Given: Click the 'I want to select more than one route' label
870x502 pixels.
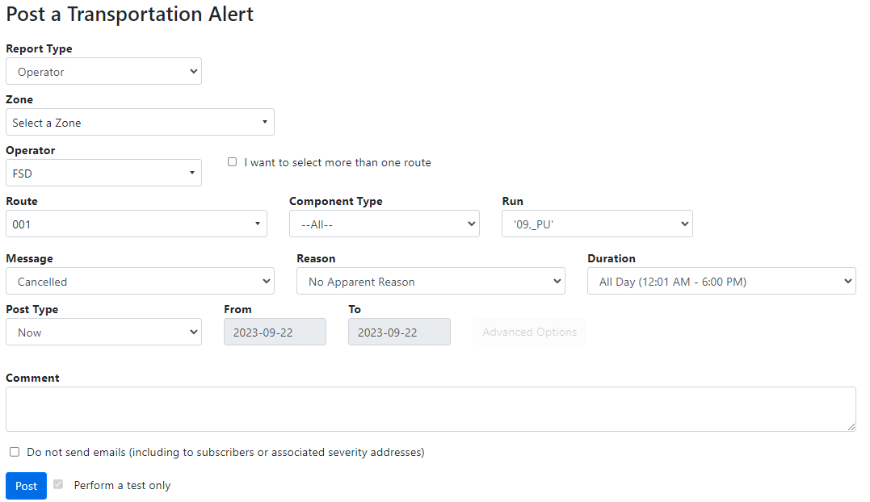Looking at the screenshot, I should pyautogui.click(x=338, y=163).
